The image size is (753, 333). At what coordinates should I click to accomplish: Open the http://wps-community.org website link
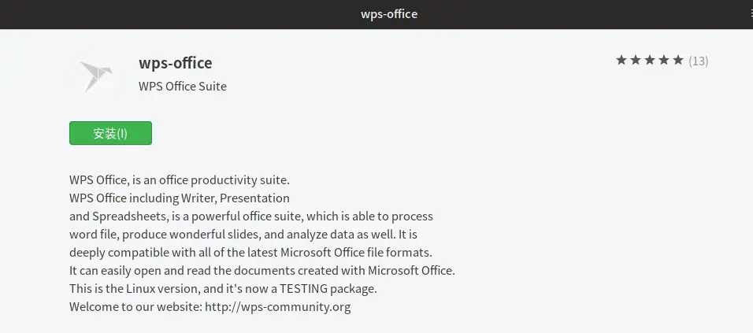click(277, 306)
